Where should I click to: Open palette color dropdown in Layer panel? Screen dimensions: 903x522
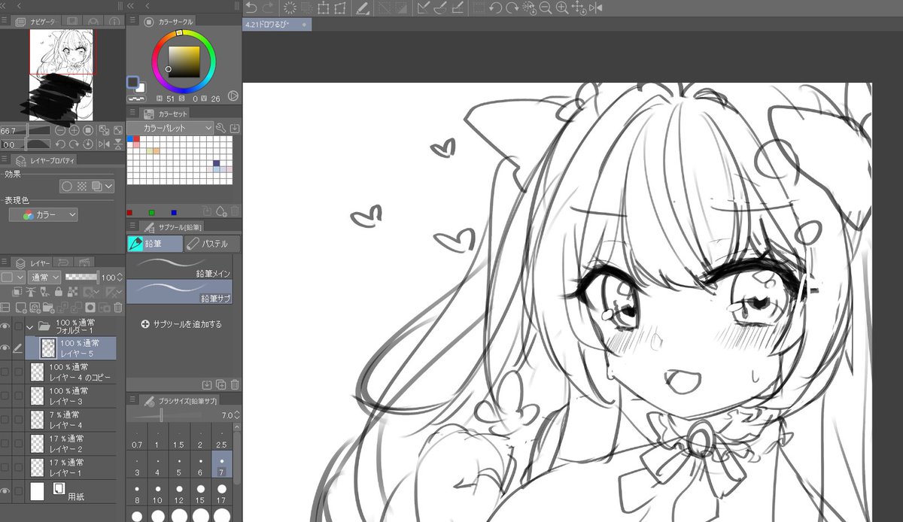click(13, 278)
